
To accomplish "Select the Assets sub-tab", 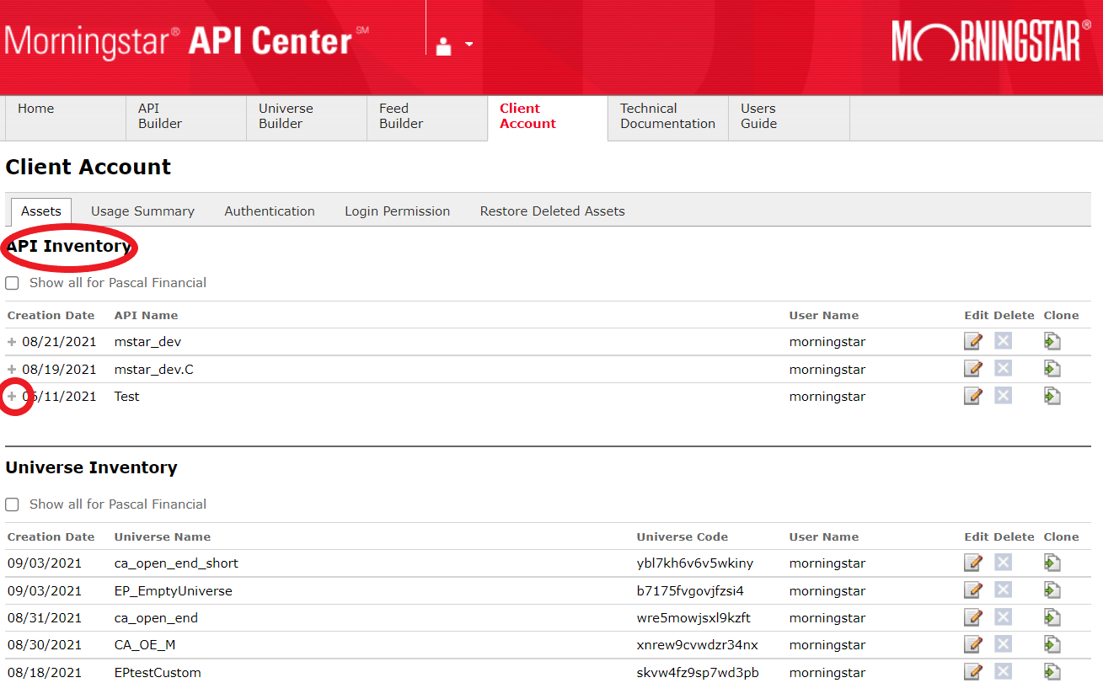I will (41, 211).
